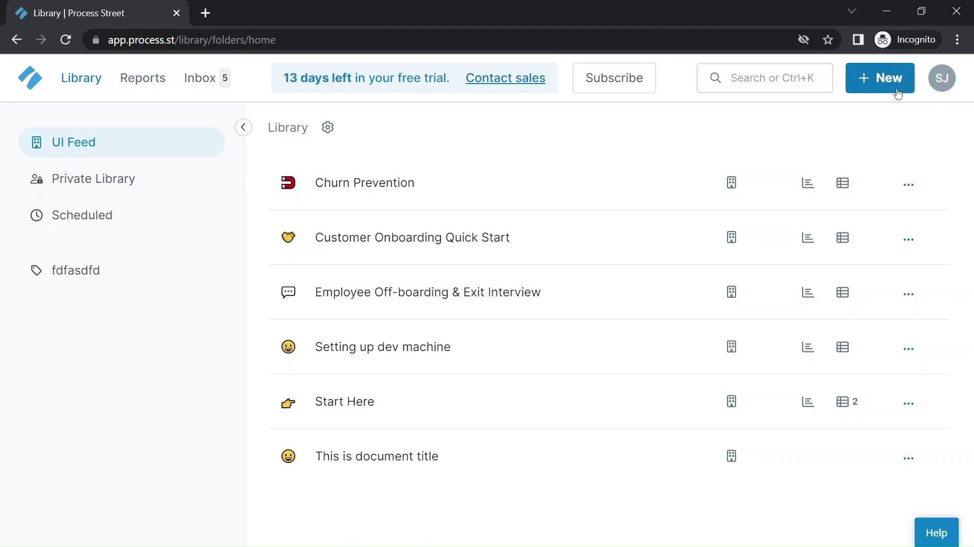Open more options for This is document title

(908, 458)
